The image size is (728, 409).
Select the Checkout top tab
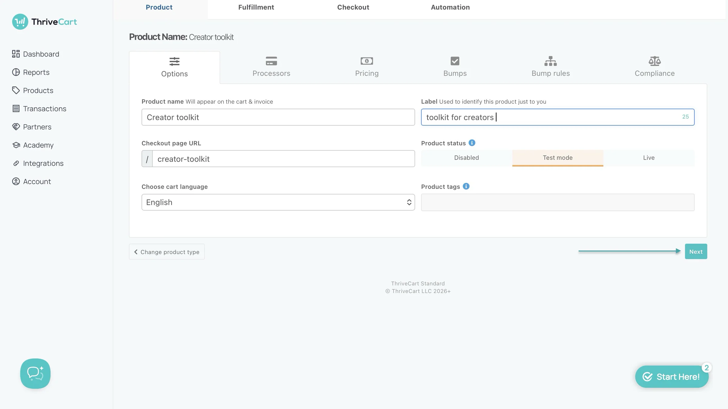353,7
